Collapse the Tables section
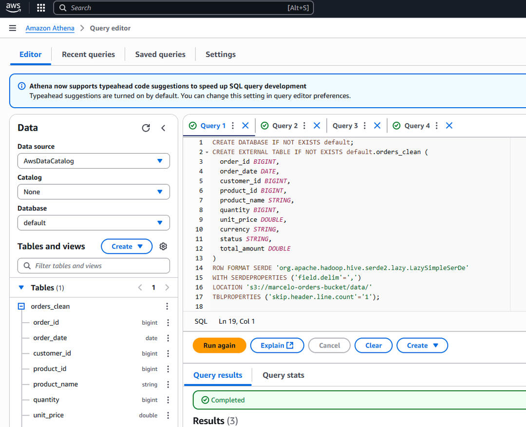 tap(21, 288)
